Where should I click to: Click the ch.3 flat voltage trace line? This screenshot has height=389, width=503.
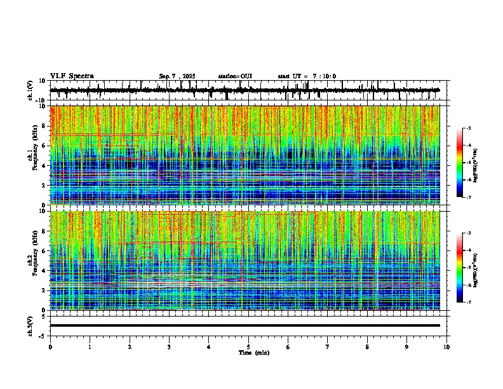click(245, 325)
